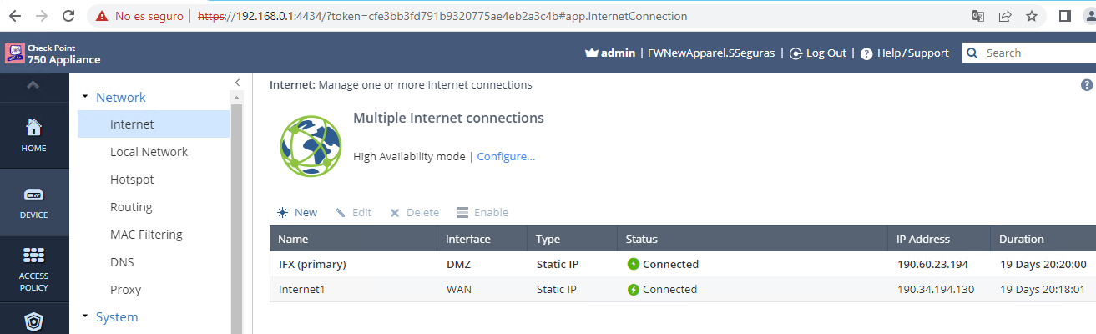Bookmark this page with star icon

tap(1032, 16)
